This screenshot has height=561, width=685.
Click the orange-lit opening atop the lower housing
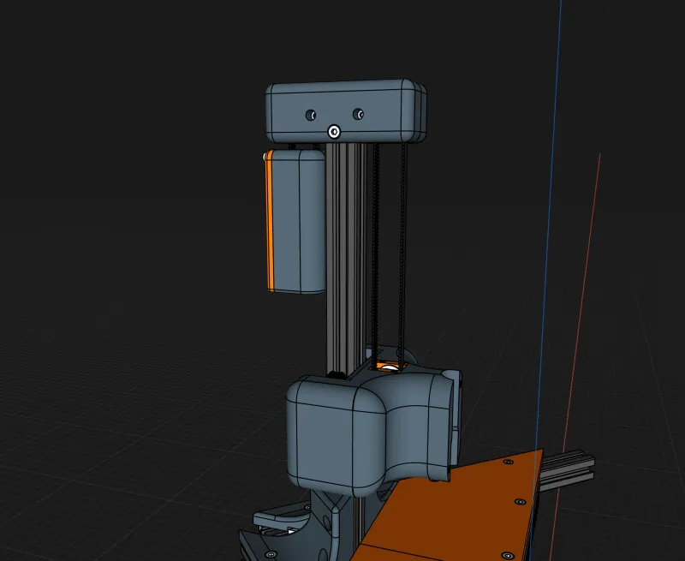(388, 366)
